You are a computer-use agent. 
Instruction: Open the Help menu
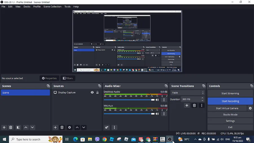coord(76,7)
